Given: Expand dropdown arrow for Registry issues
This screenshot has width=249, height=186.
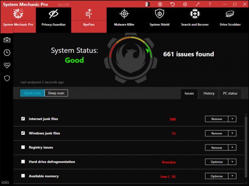Looking at the screenshot, I should tap(232, 147).
